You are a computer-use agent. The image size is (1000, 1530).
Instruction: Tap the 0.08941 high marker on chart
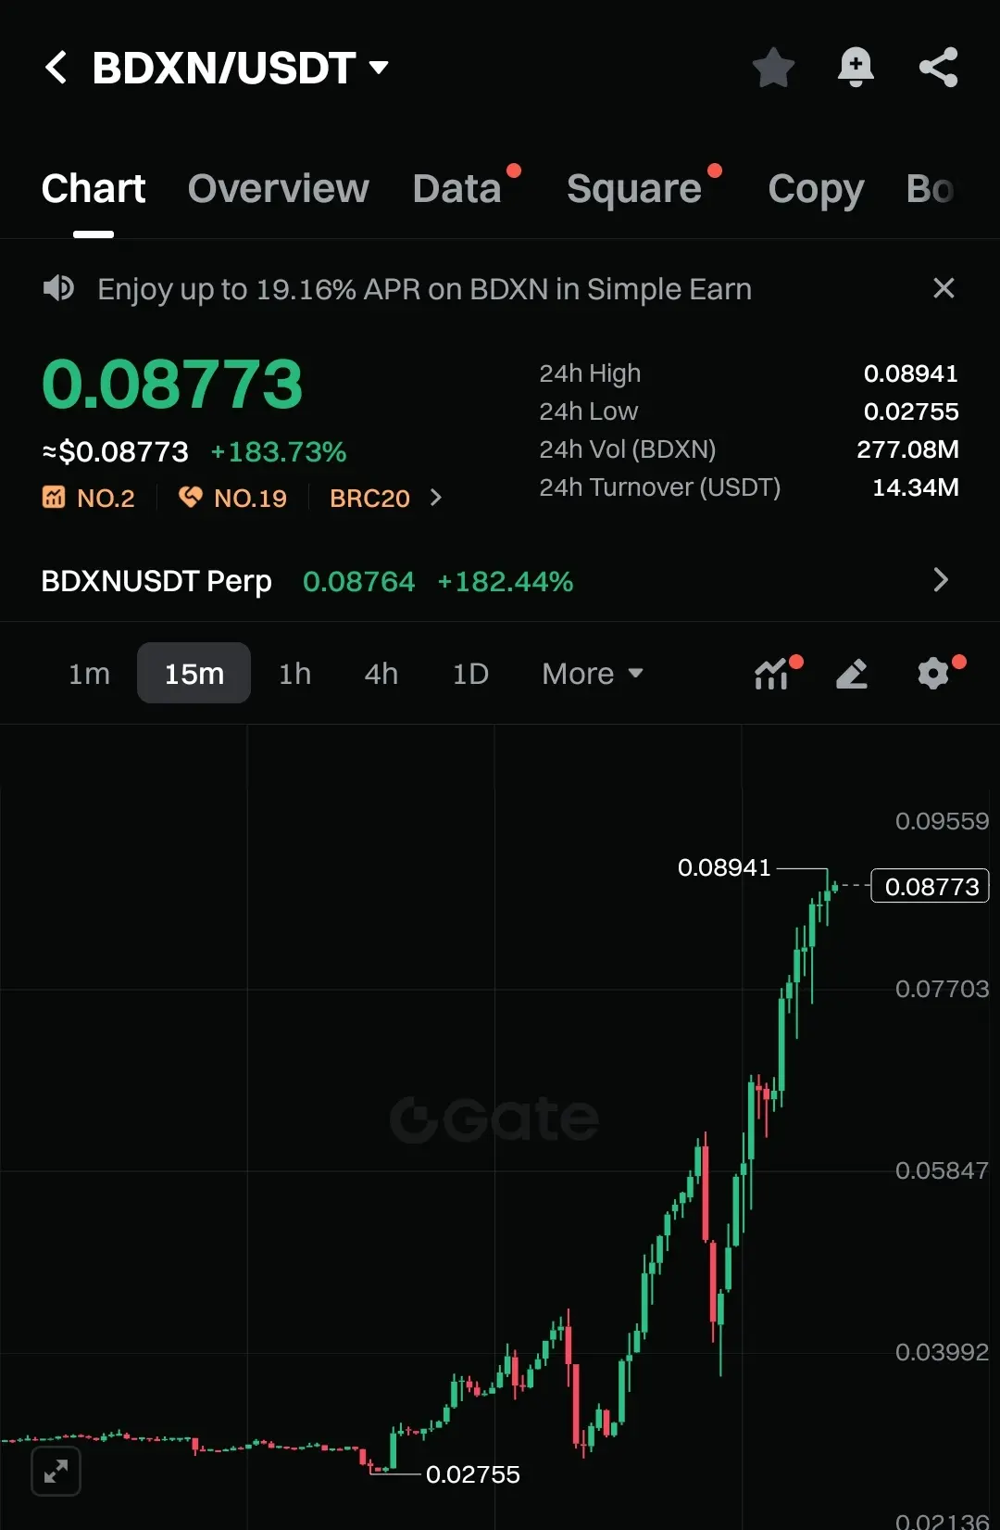pyautogui.click(x=724, y=868)
